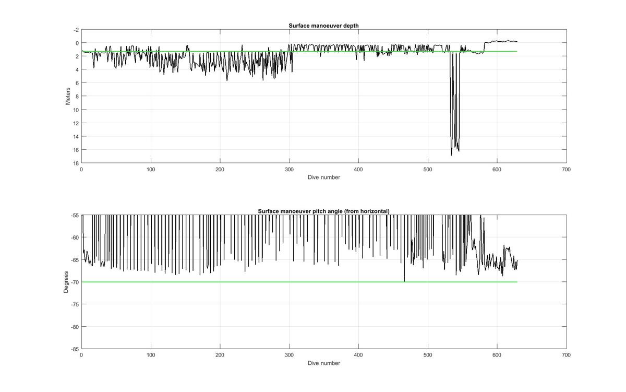Click the '400' x-tick of the depth plot
Screen dimensions: 626x392
[358, 170]
